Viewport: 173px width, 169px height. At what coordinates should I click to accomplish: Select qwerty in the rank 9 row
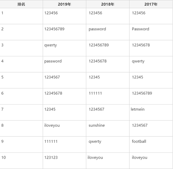(x=95, y=141)
